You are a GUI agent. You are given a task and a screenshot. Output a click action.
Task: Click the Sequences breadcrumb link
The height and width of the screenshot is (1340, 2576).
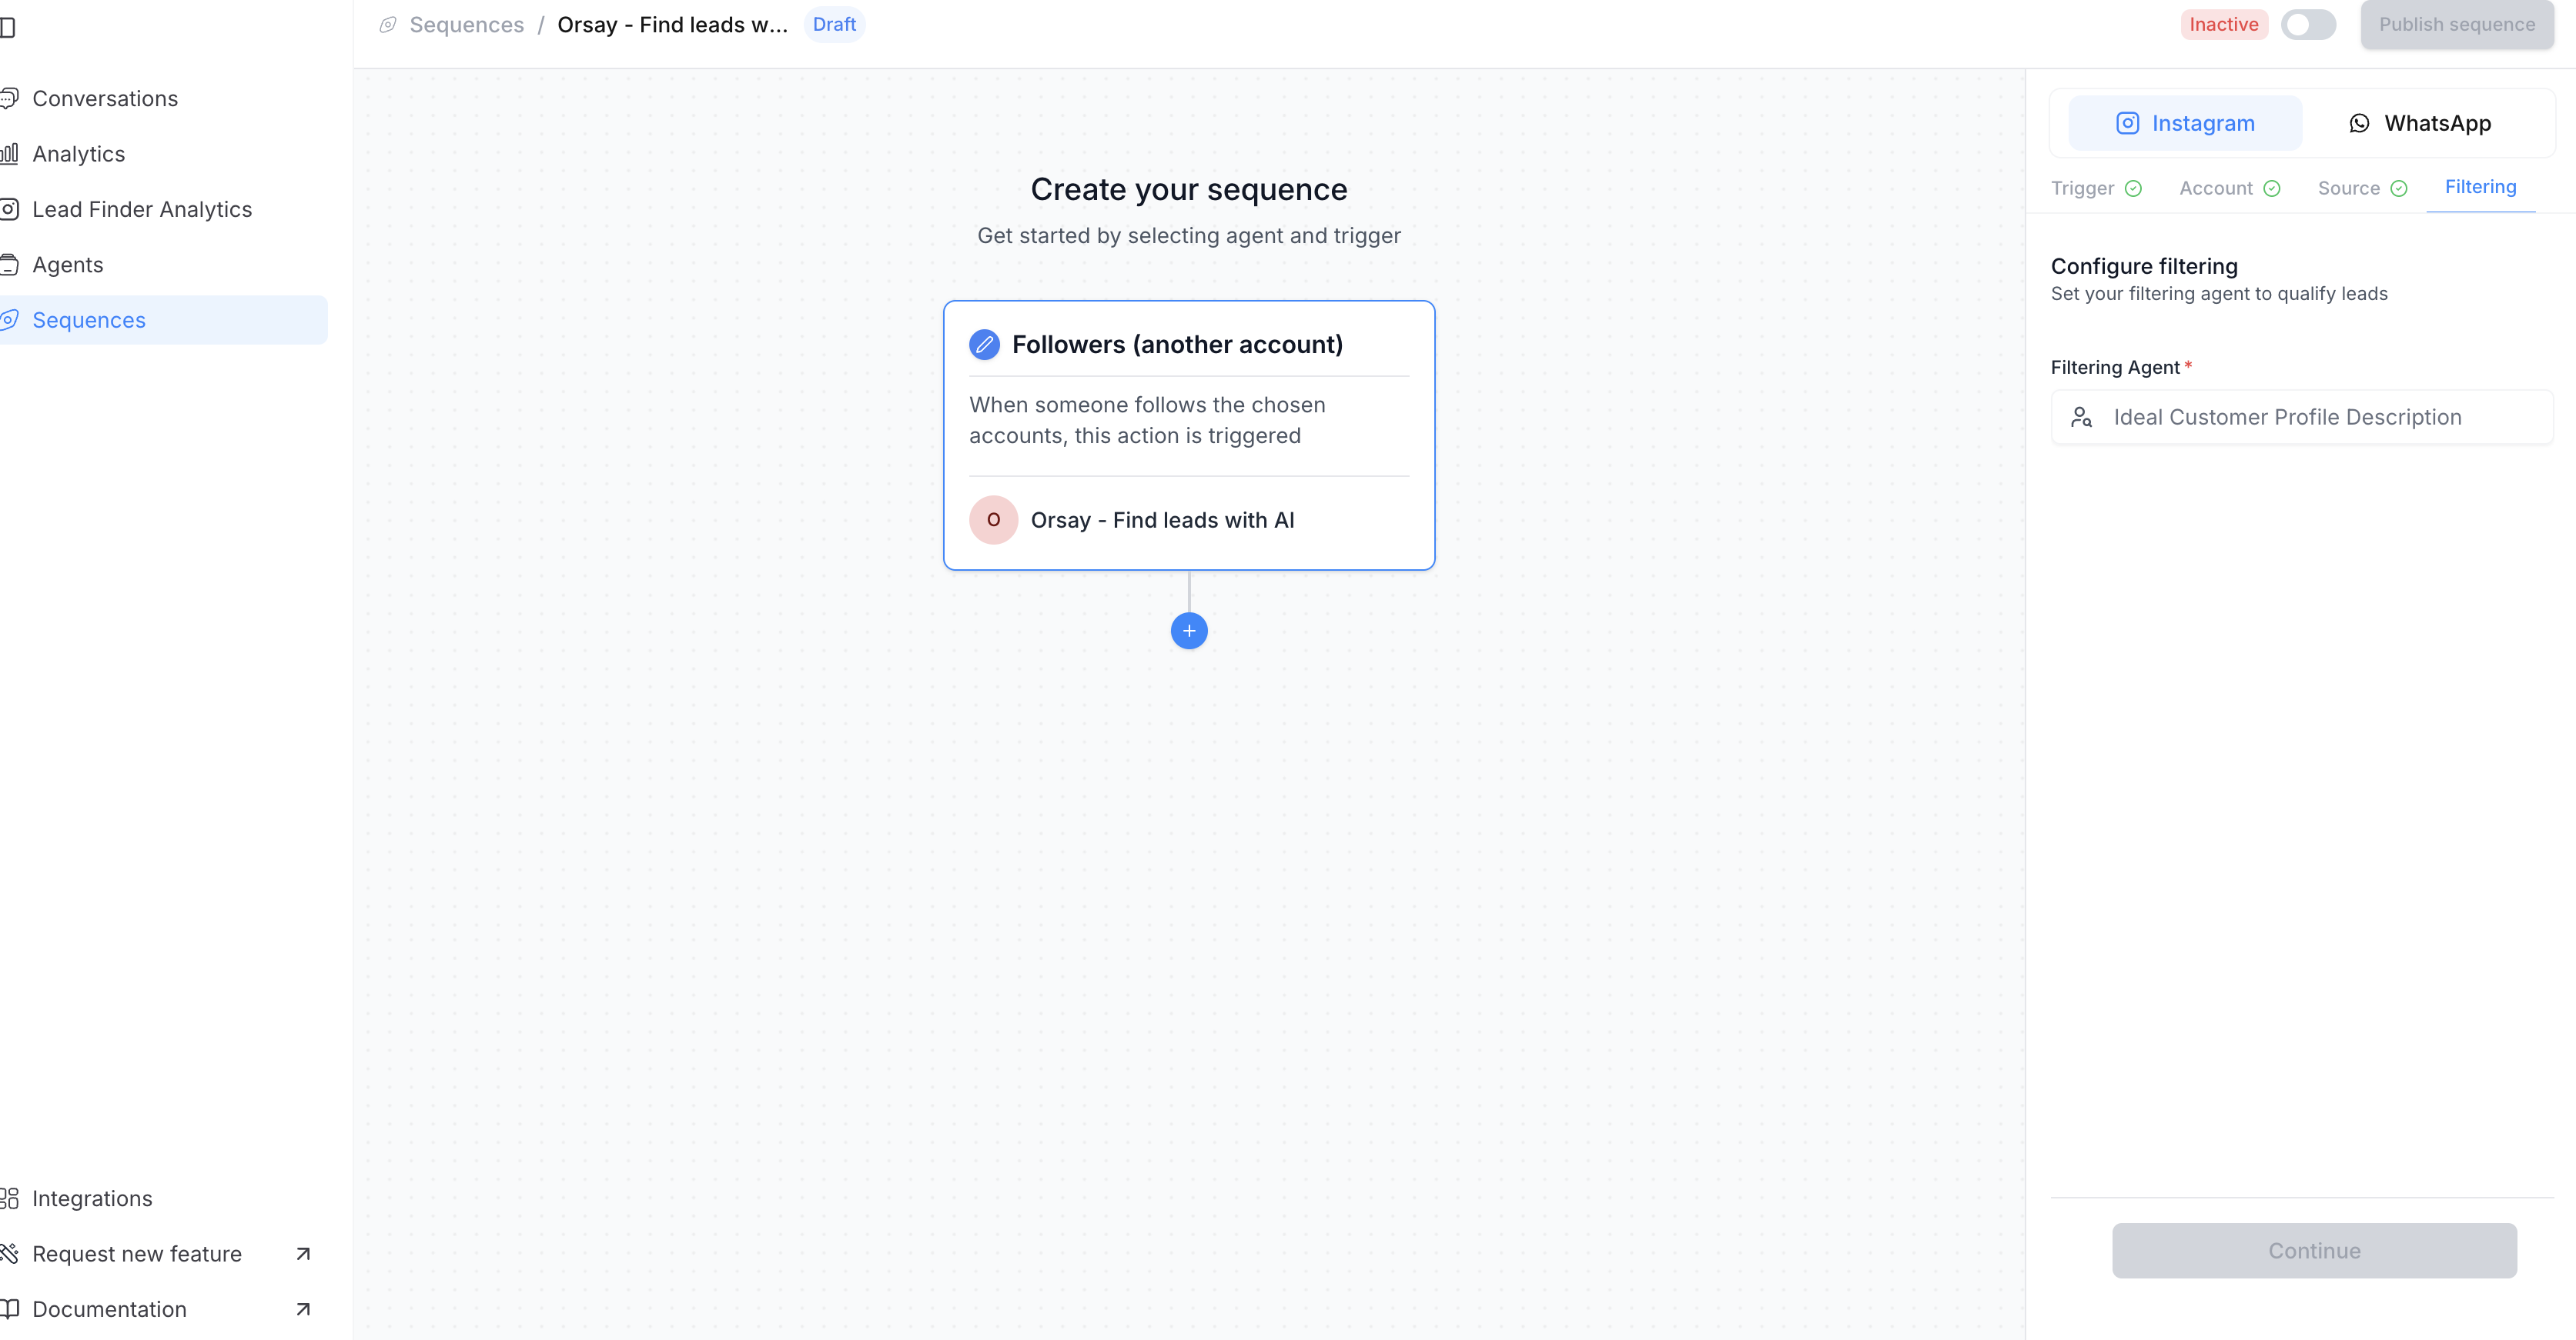(466, 25)
